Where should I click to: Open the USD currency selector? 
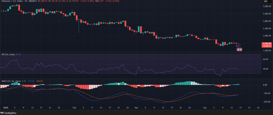click(266, 2)
